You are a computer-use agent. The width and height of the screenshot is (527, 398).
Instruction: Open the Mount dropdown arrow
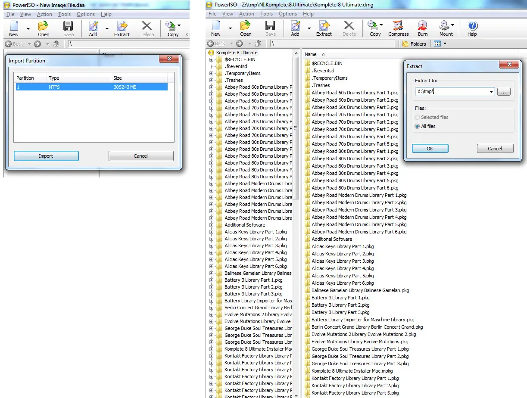tap(453, 25)
